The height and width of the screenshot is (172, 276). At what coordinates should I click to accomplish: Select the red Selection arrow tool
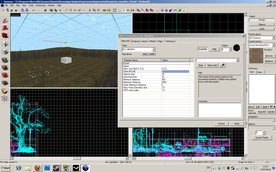[4, 20]
